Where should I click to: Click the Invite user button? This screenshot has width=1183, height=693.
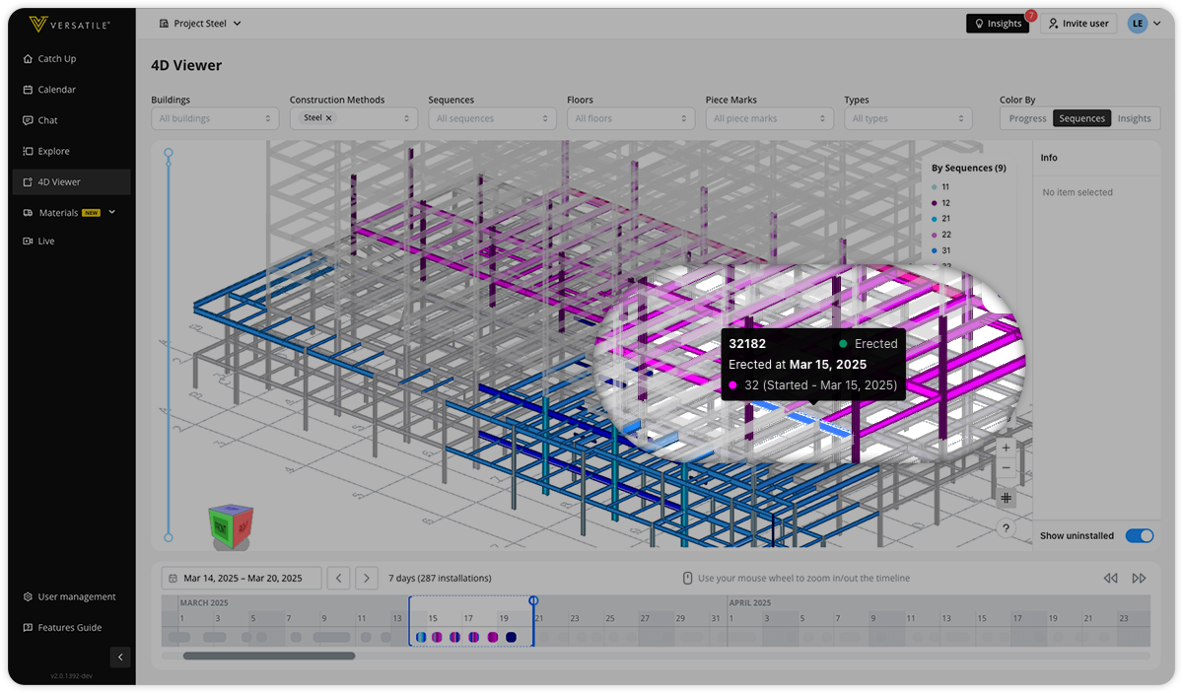pyautogui.click(x=1079, y=24)
